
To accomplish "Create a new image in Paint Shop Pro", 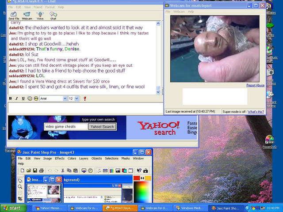I will [x=22, y=170].
